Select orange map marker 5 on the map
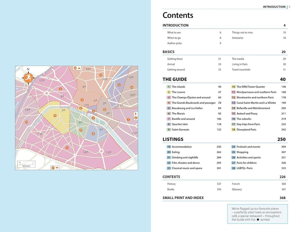Image resolution: width=302 pixels, height=232 pixels. [x=94, y=111]
